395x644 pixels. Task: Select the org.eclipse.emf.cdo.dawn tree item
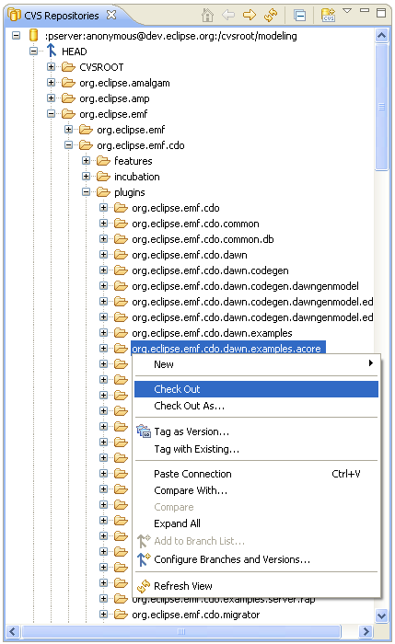[x=190, y=255]
